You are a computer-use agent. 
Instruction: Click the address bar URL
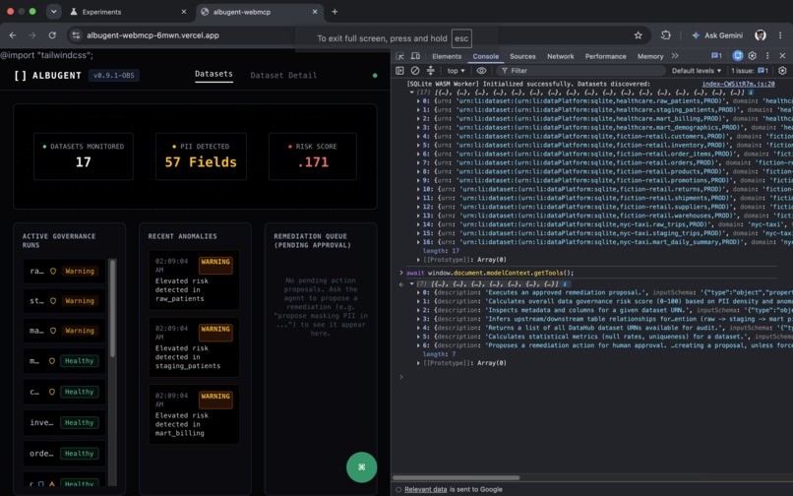pos(152,35)
